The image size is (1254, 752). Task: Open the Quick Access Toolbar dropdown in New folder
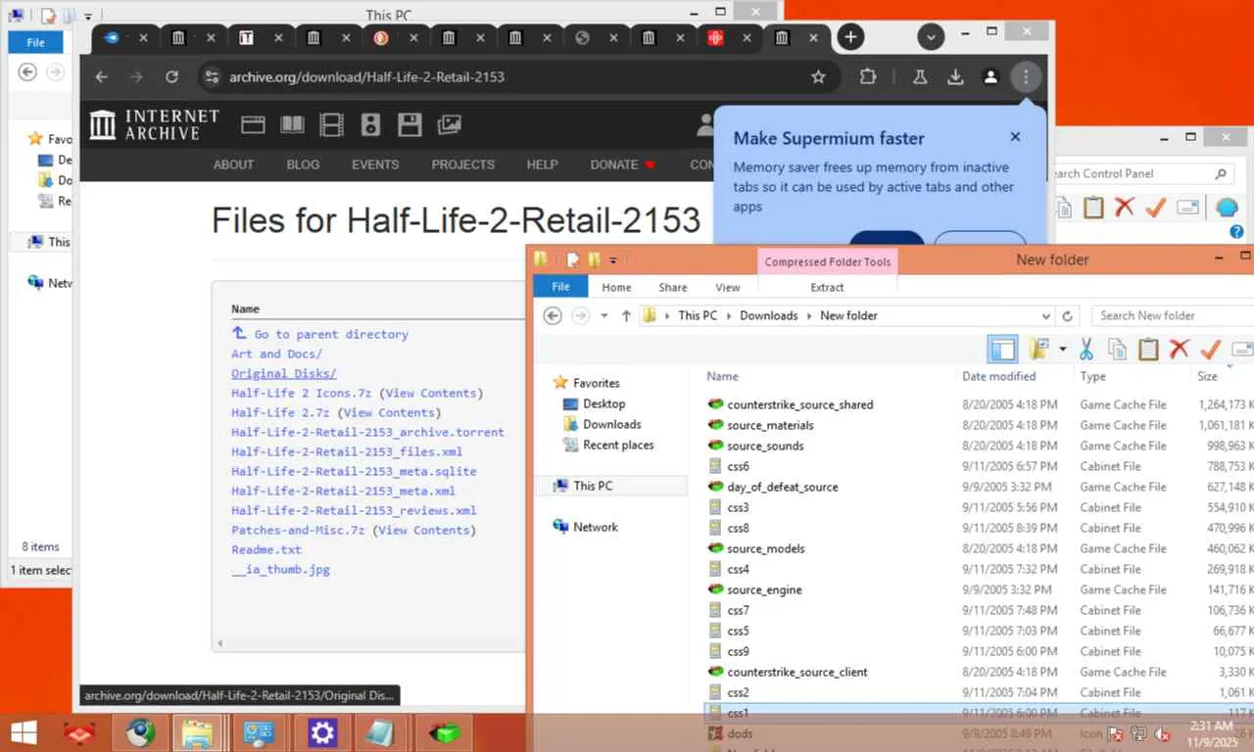613,259
